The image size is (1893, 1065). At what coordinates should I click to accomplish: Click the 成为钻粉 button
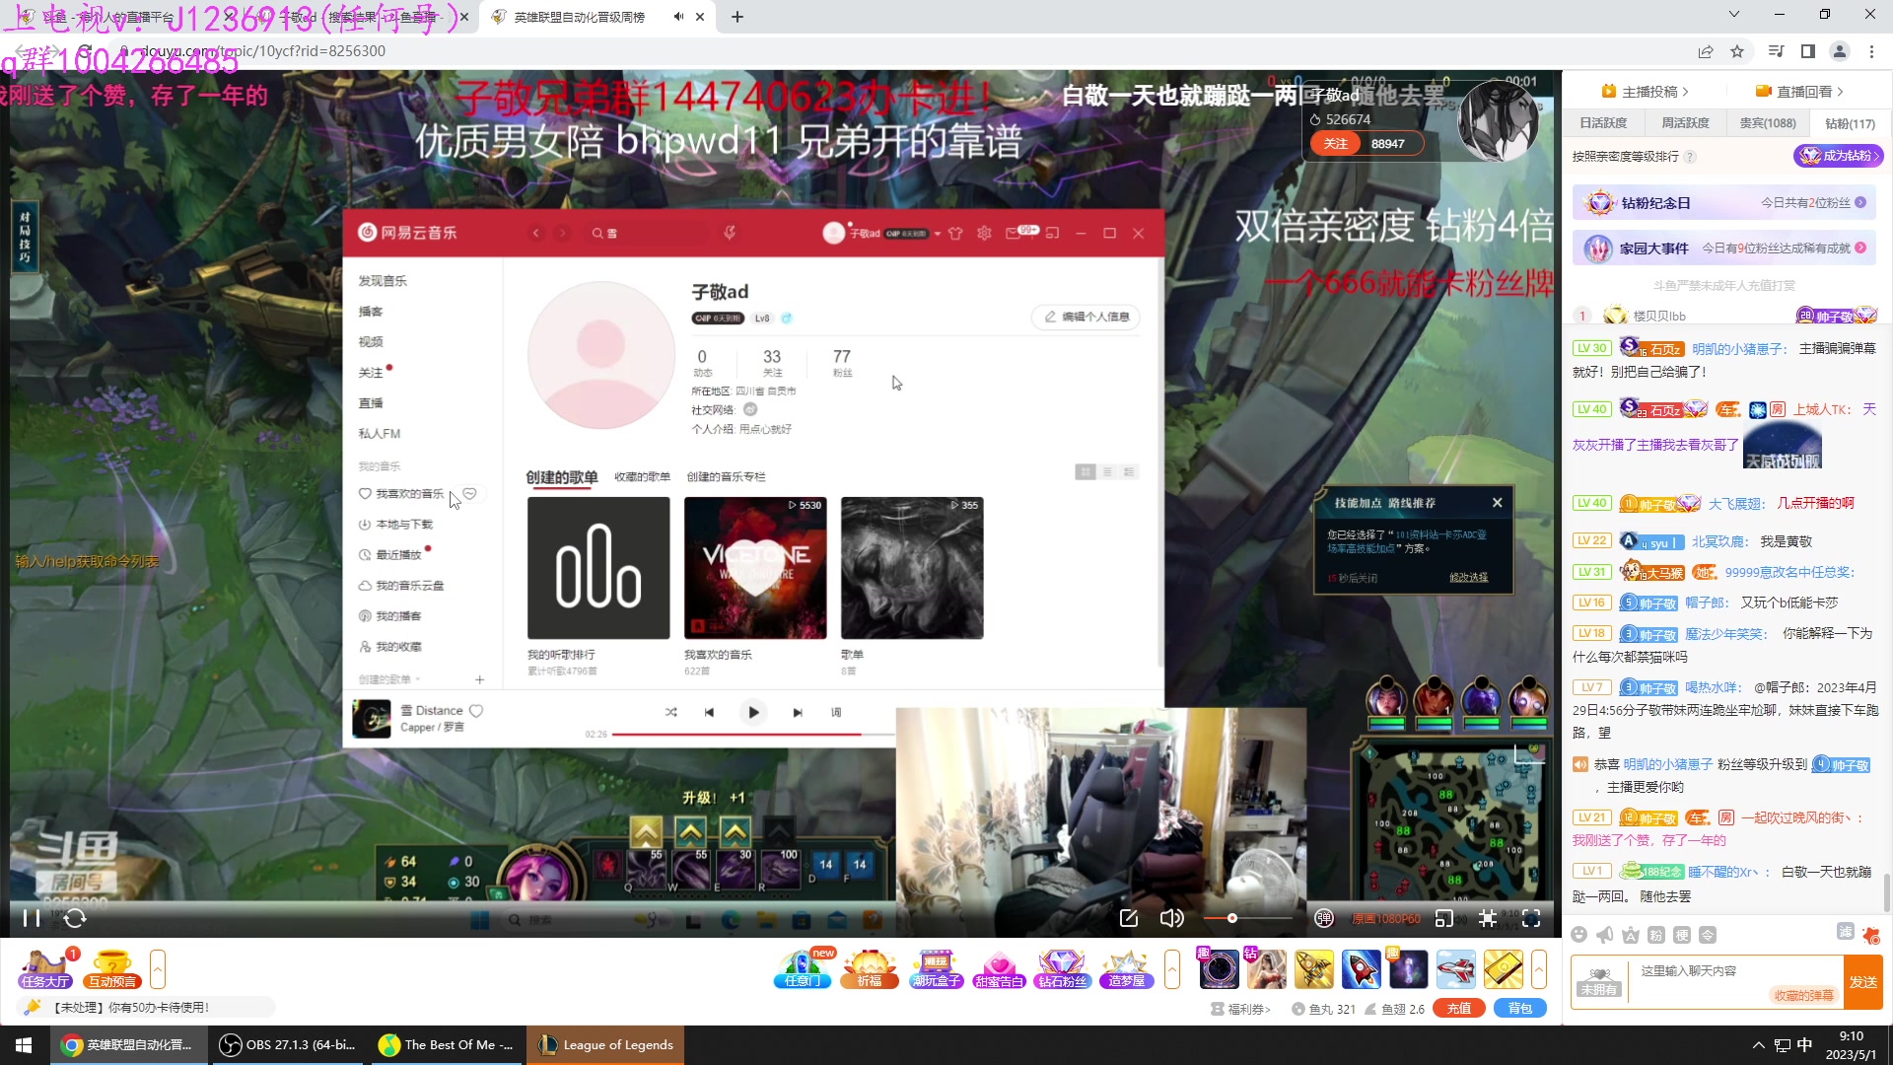[x=1838, y=156]
